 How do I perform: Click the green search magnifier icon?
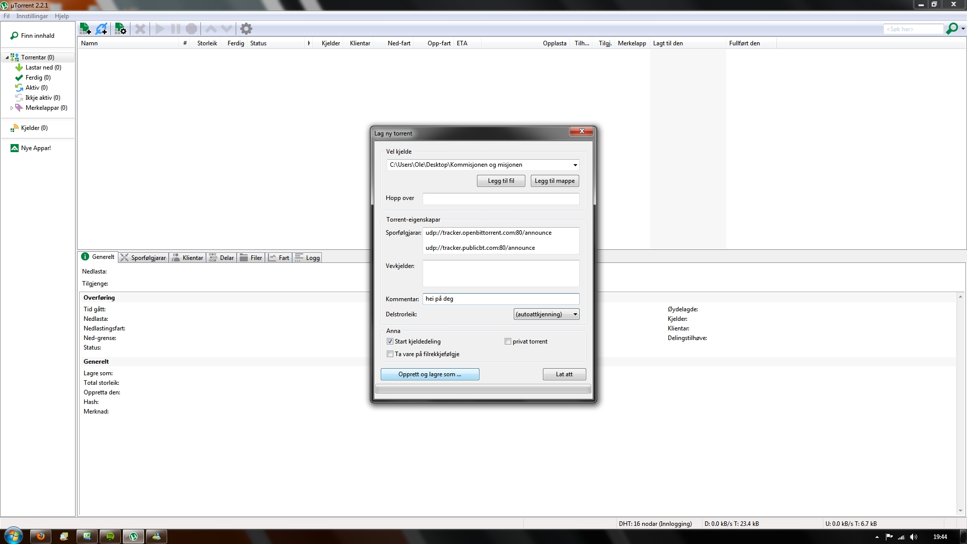(951, 29)
